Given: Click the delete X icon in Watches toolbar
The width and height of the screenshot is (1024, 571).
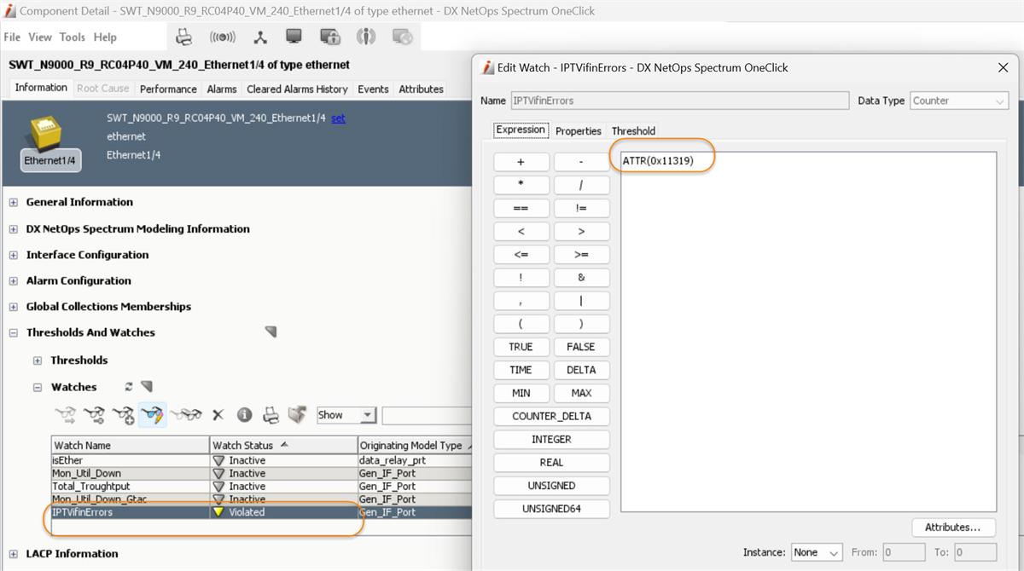Looking at the screenshot, I should pyautogui.click(x=218, y=415).
